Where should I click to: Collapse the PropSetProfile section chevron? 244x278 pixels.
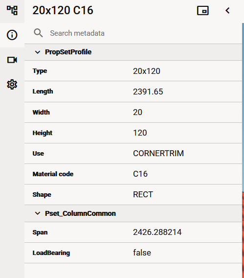[38, 52]
